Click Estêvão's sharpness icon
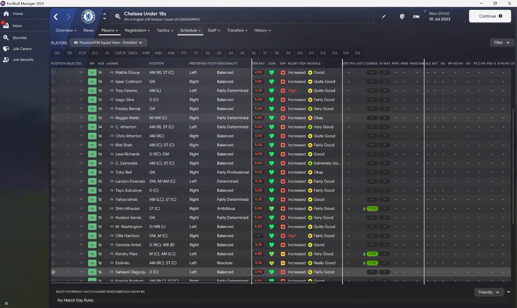The image size is (517, 308). pyautogui.click(x=283, y=263)
